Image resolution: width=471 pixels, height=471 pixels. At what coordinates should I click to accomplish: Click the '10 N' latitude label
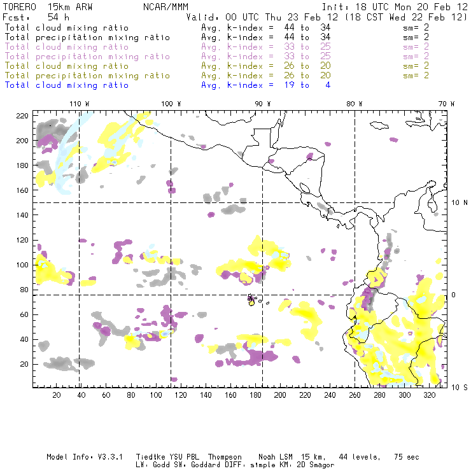click(x=460, y=203)
